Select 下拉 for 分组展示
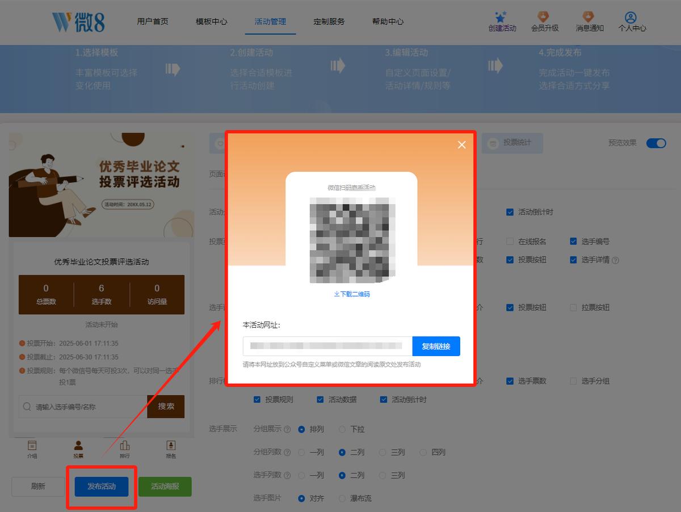681x512 pixels. [x=342, y=429]
